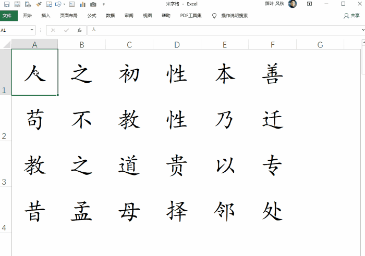Image resolution: width=365 pixels, height=256 pixels.
Task: Expand the Name Box dropdown arrow
Action: [x=32, y=30]
